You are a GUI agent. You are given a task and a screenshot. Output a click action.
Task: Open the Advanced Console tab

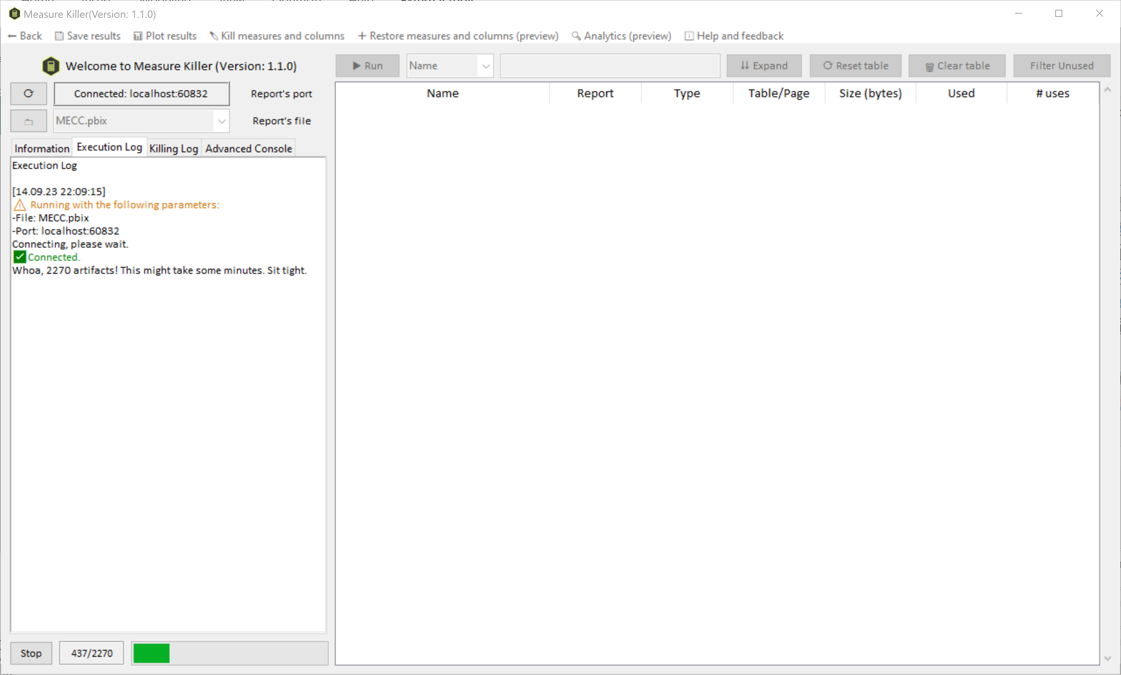248,148
